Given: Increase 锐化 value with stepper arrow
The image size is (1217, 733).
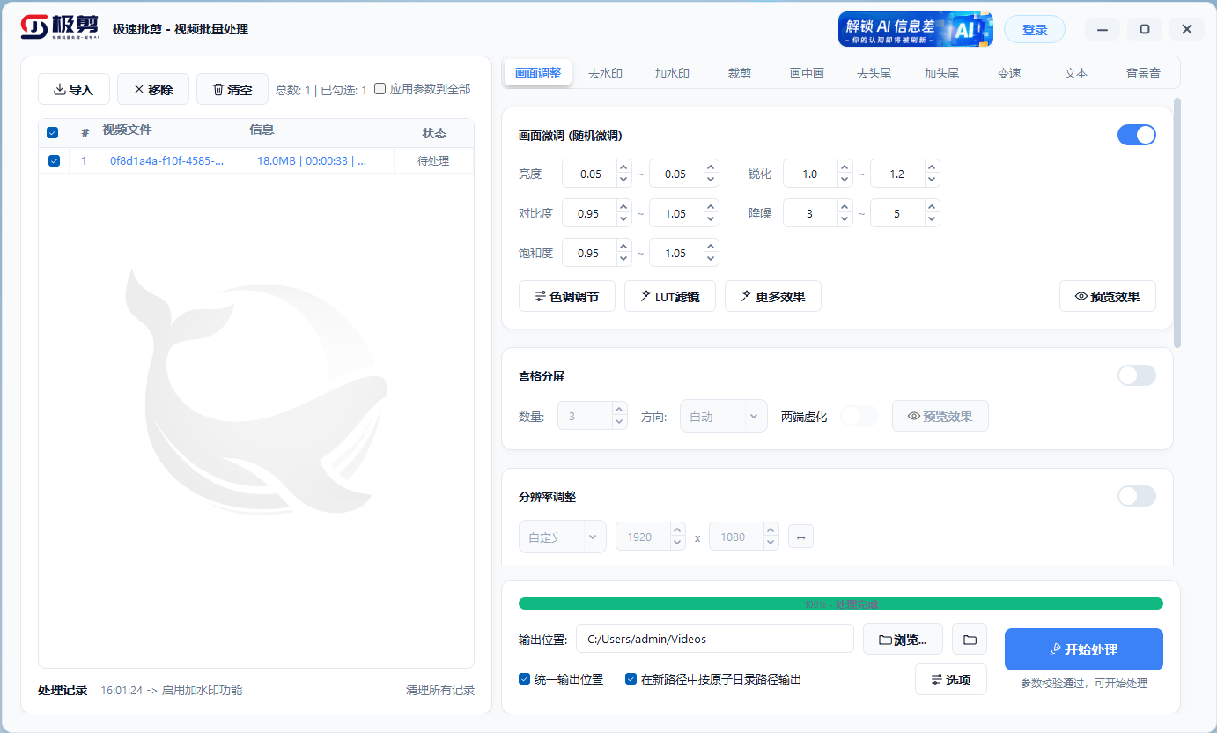Looking at the screenshot, I should click(x=845, y=168).
